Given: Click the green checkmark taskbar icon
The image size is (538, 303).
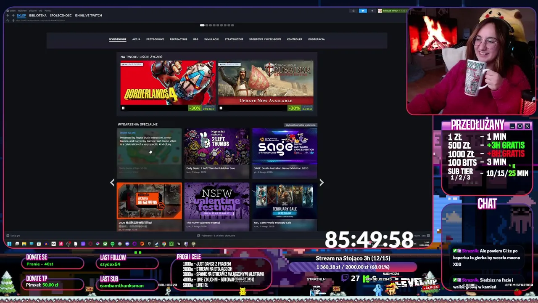Looking at the screenshot, I should point(193,244).
